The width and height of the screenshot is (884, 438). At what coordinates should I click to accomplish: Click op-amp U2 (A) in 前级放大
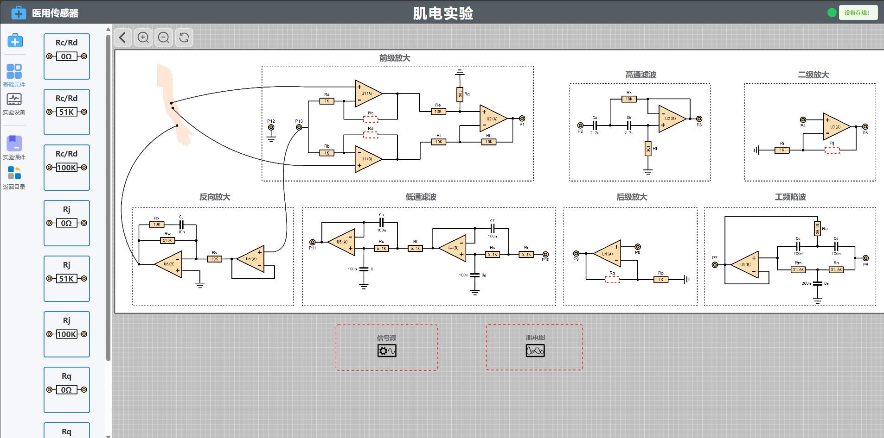point(493,119)
